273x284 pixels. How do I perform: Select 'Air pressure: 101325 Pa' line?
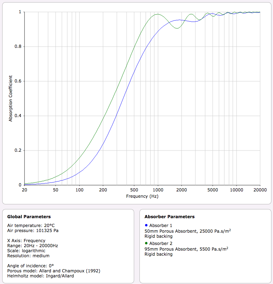click(x=33, y=230)
